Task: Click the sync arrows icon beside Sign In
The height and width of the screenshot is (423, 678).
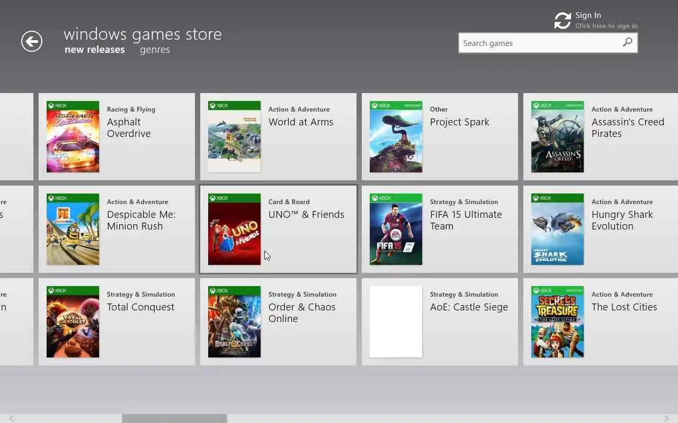Action: click(563, 21)
